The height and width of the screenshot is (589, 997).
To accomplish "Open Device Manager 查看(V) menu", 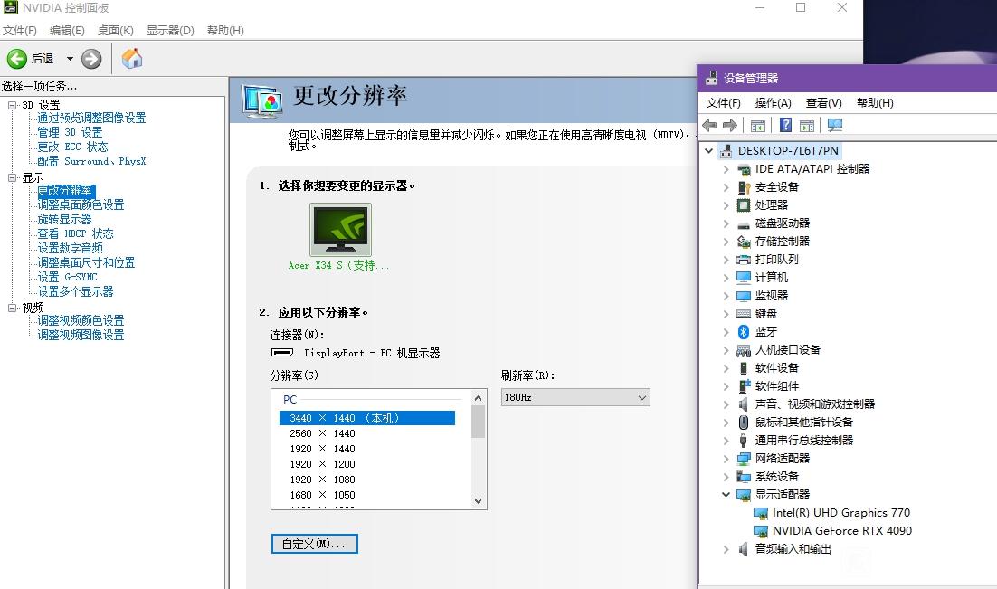I will coord(823,103).
